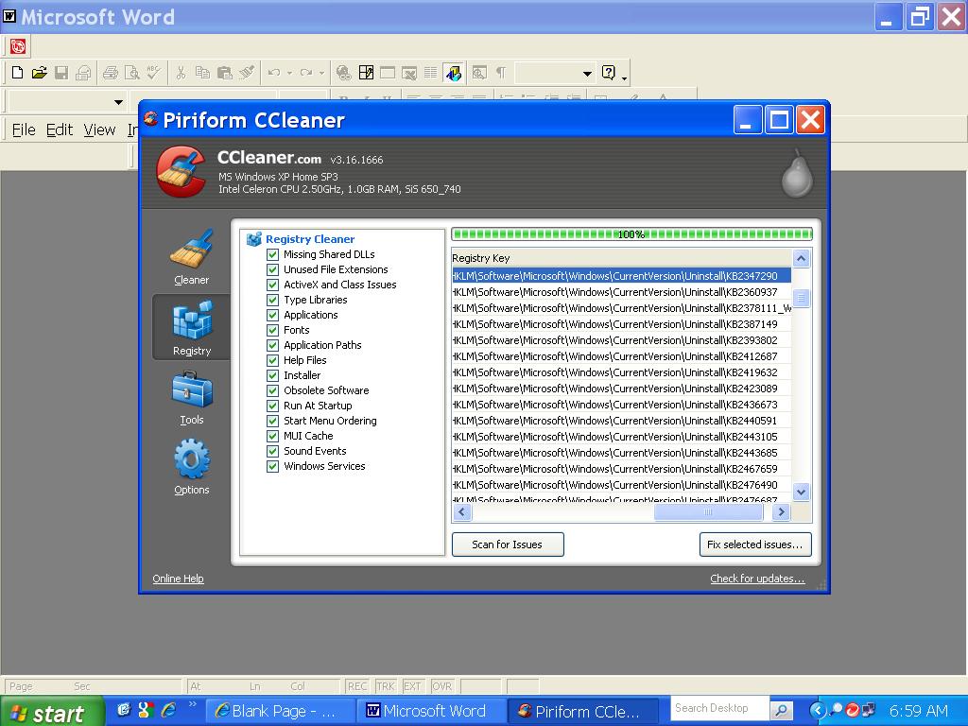Screen dimensions: 968x726
Task: Toggle ActiveX and Class Issues checkbox
Action: click(x=272, y=285)
